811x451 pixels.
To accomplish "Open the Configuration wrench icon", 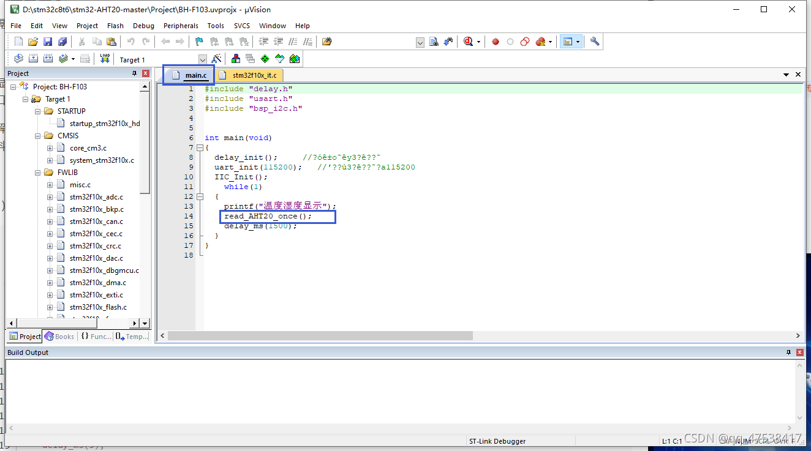I will [x=595, y=42].
